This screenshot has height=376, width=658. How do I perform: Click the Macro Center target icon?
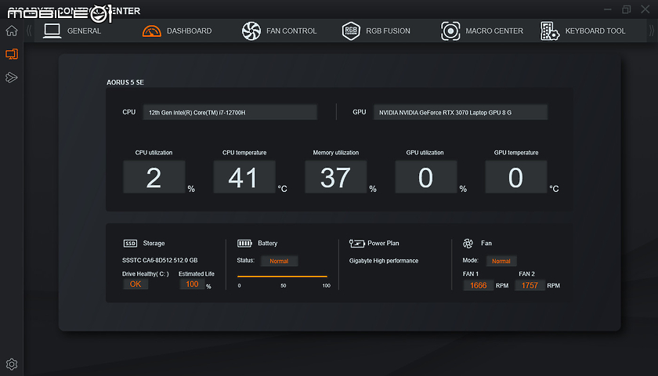pos(450,31)
